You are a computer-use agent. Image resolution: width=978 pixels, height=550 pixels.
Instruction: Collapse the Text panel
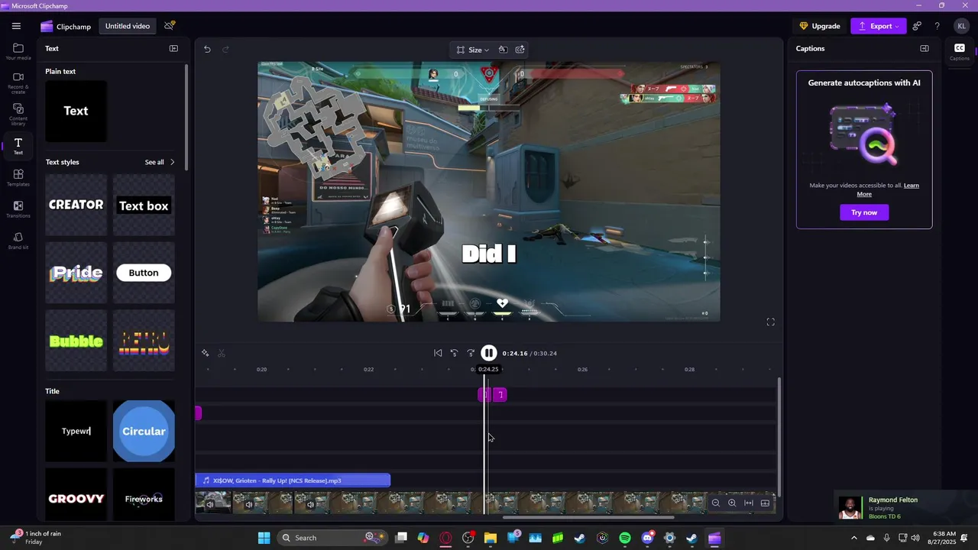[x=173, y=48]
